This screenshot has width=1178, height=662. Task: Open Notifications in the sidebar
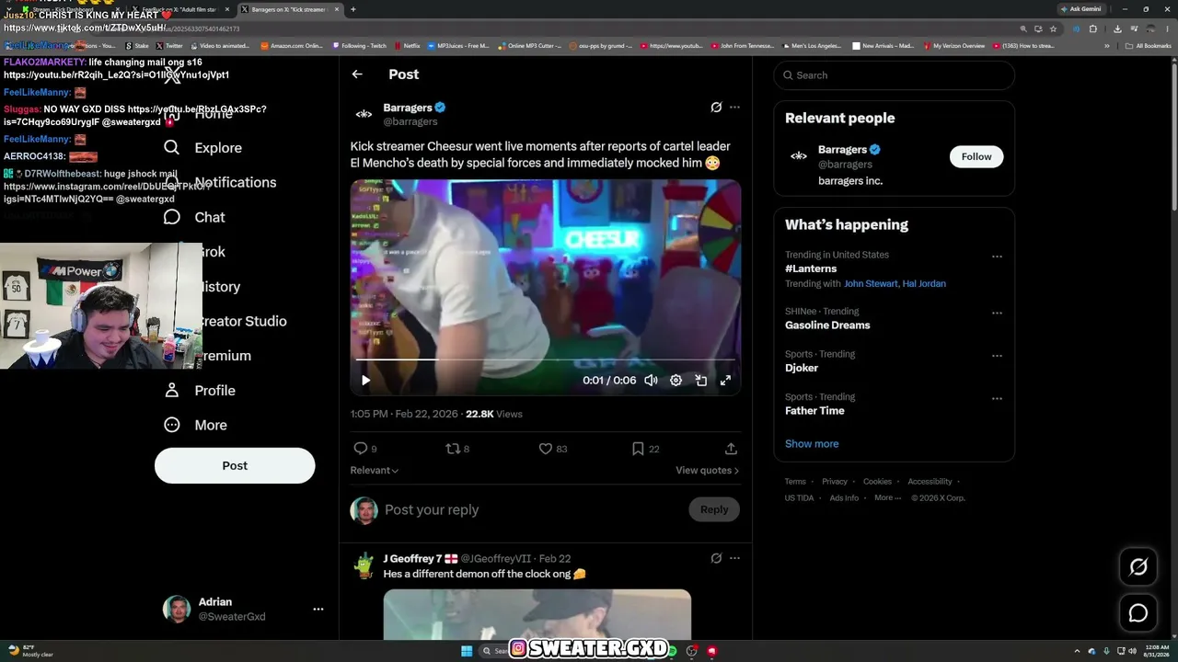point(219,182)
